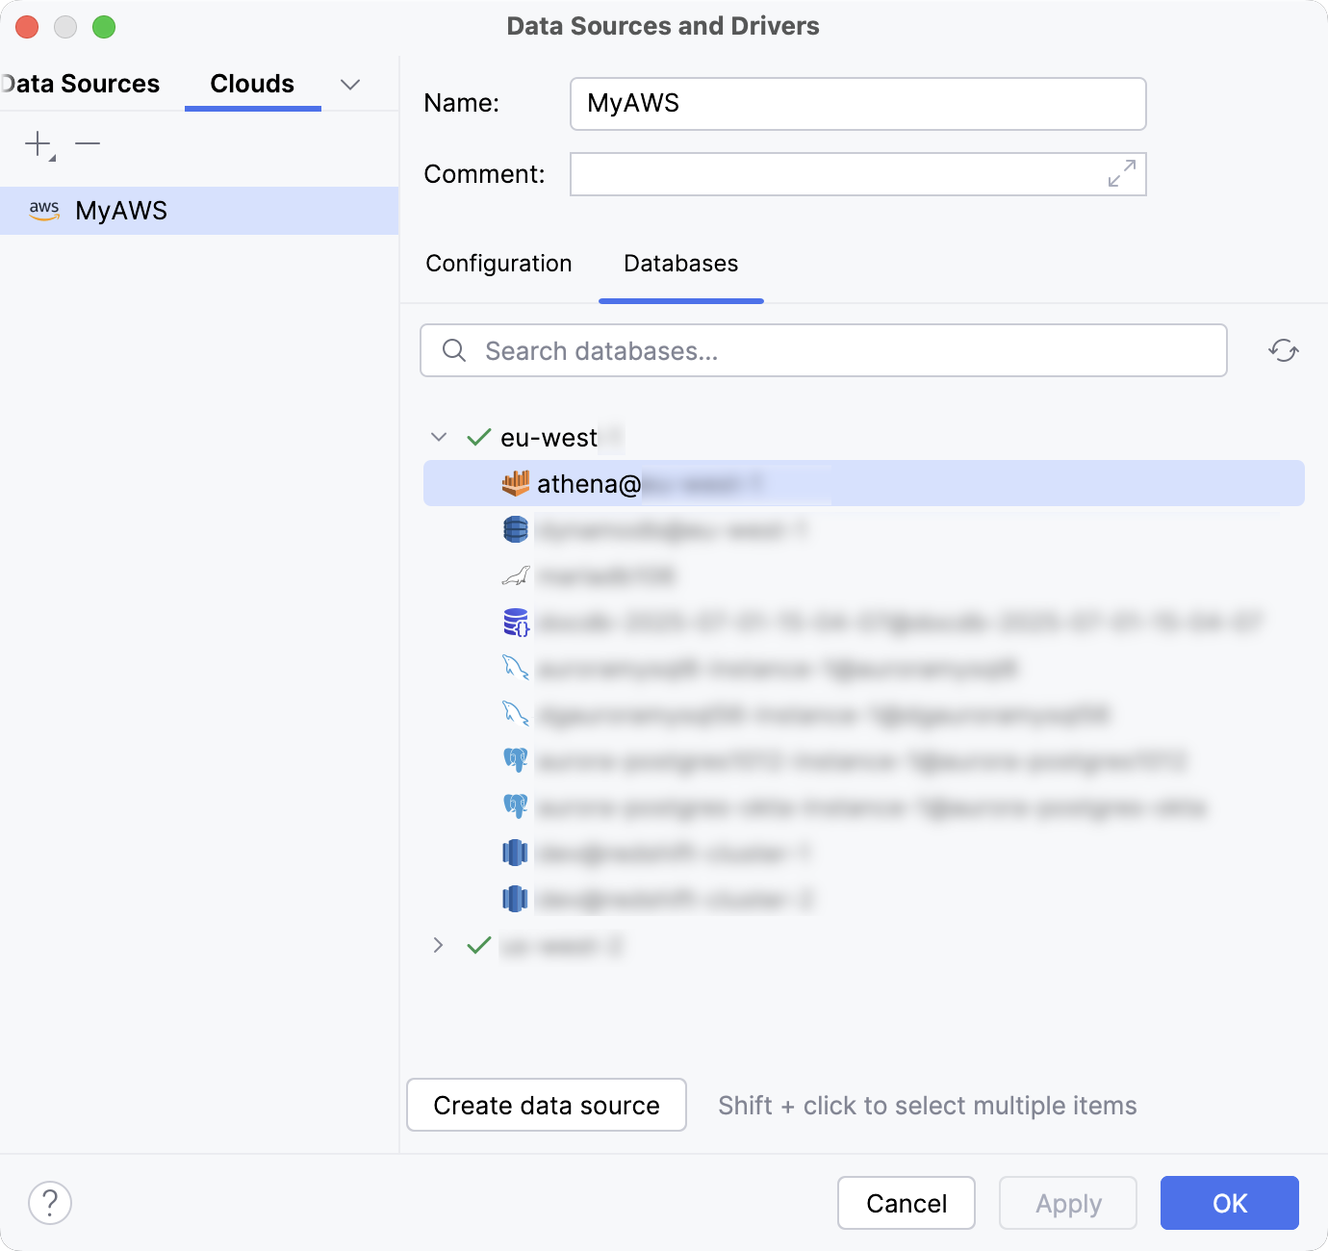
Task: Switch to the Configuration tab
Action: [x=498, y=264]
